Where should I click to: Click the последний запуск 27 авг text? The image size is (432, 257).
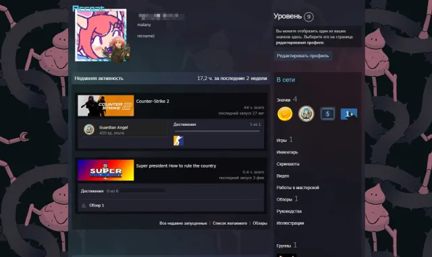click(241, 113)
